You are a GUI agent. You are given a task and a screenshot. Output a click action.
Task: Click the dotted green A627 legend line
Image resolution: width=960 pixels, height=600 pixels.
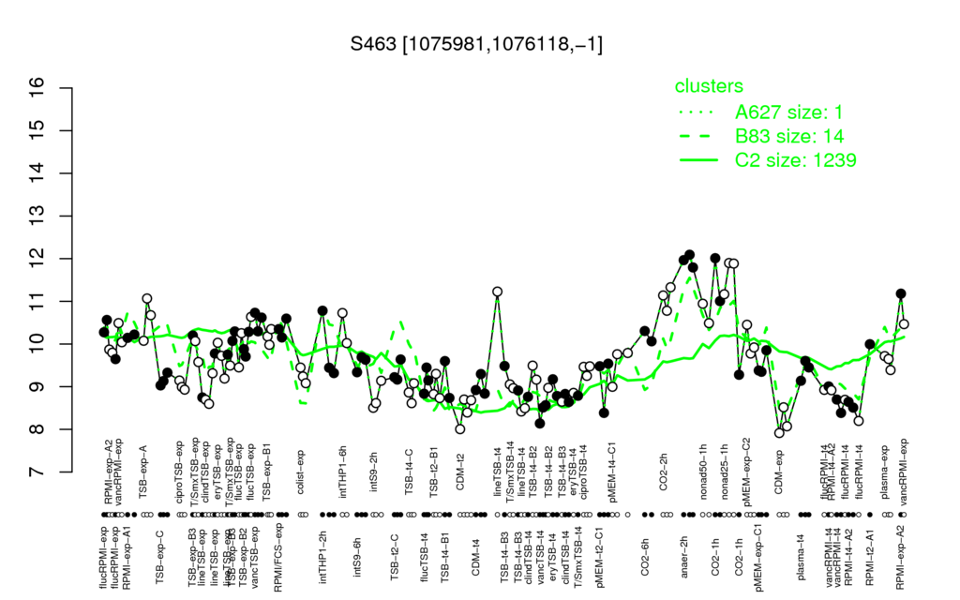tap(698, 112)
